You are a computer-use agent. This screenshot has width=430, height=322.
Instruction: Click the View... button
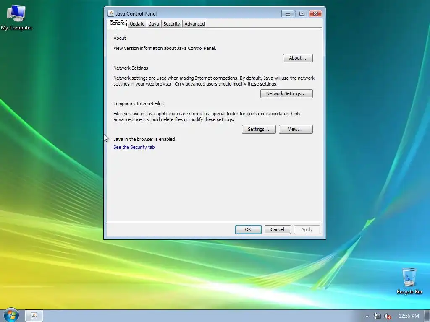pos(296,129)
